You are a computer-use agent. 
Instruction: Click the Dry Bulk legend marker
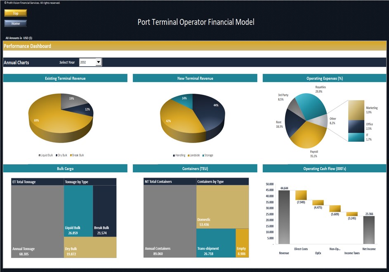click(56, 155)
